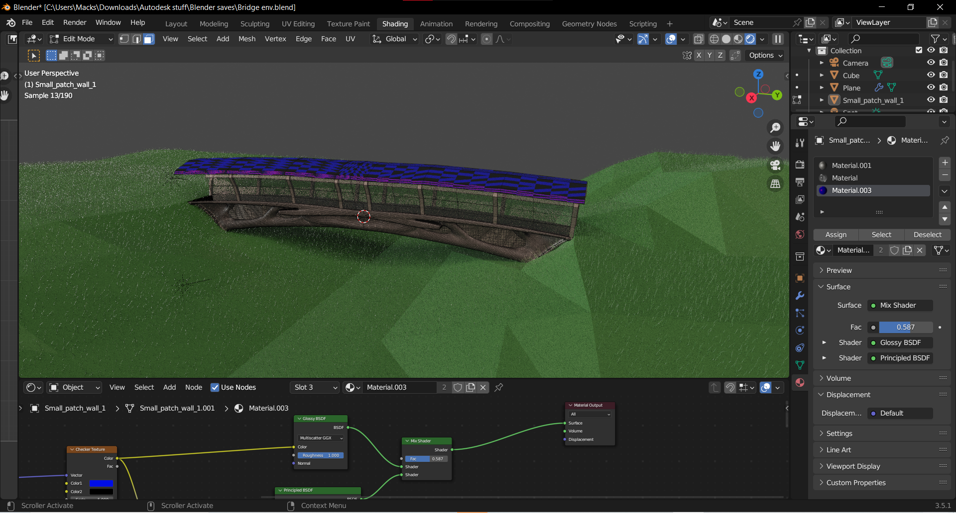The width and height of the screenshot is (956, 513).
Task: Disable Camera in renders
Action: pyautogui.click(x=944, y=63)
